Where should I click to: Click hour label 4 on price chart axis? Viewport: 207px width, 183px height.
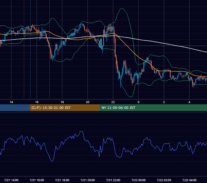(x=189, y=102)
